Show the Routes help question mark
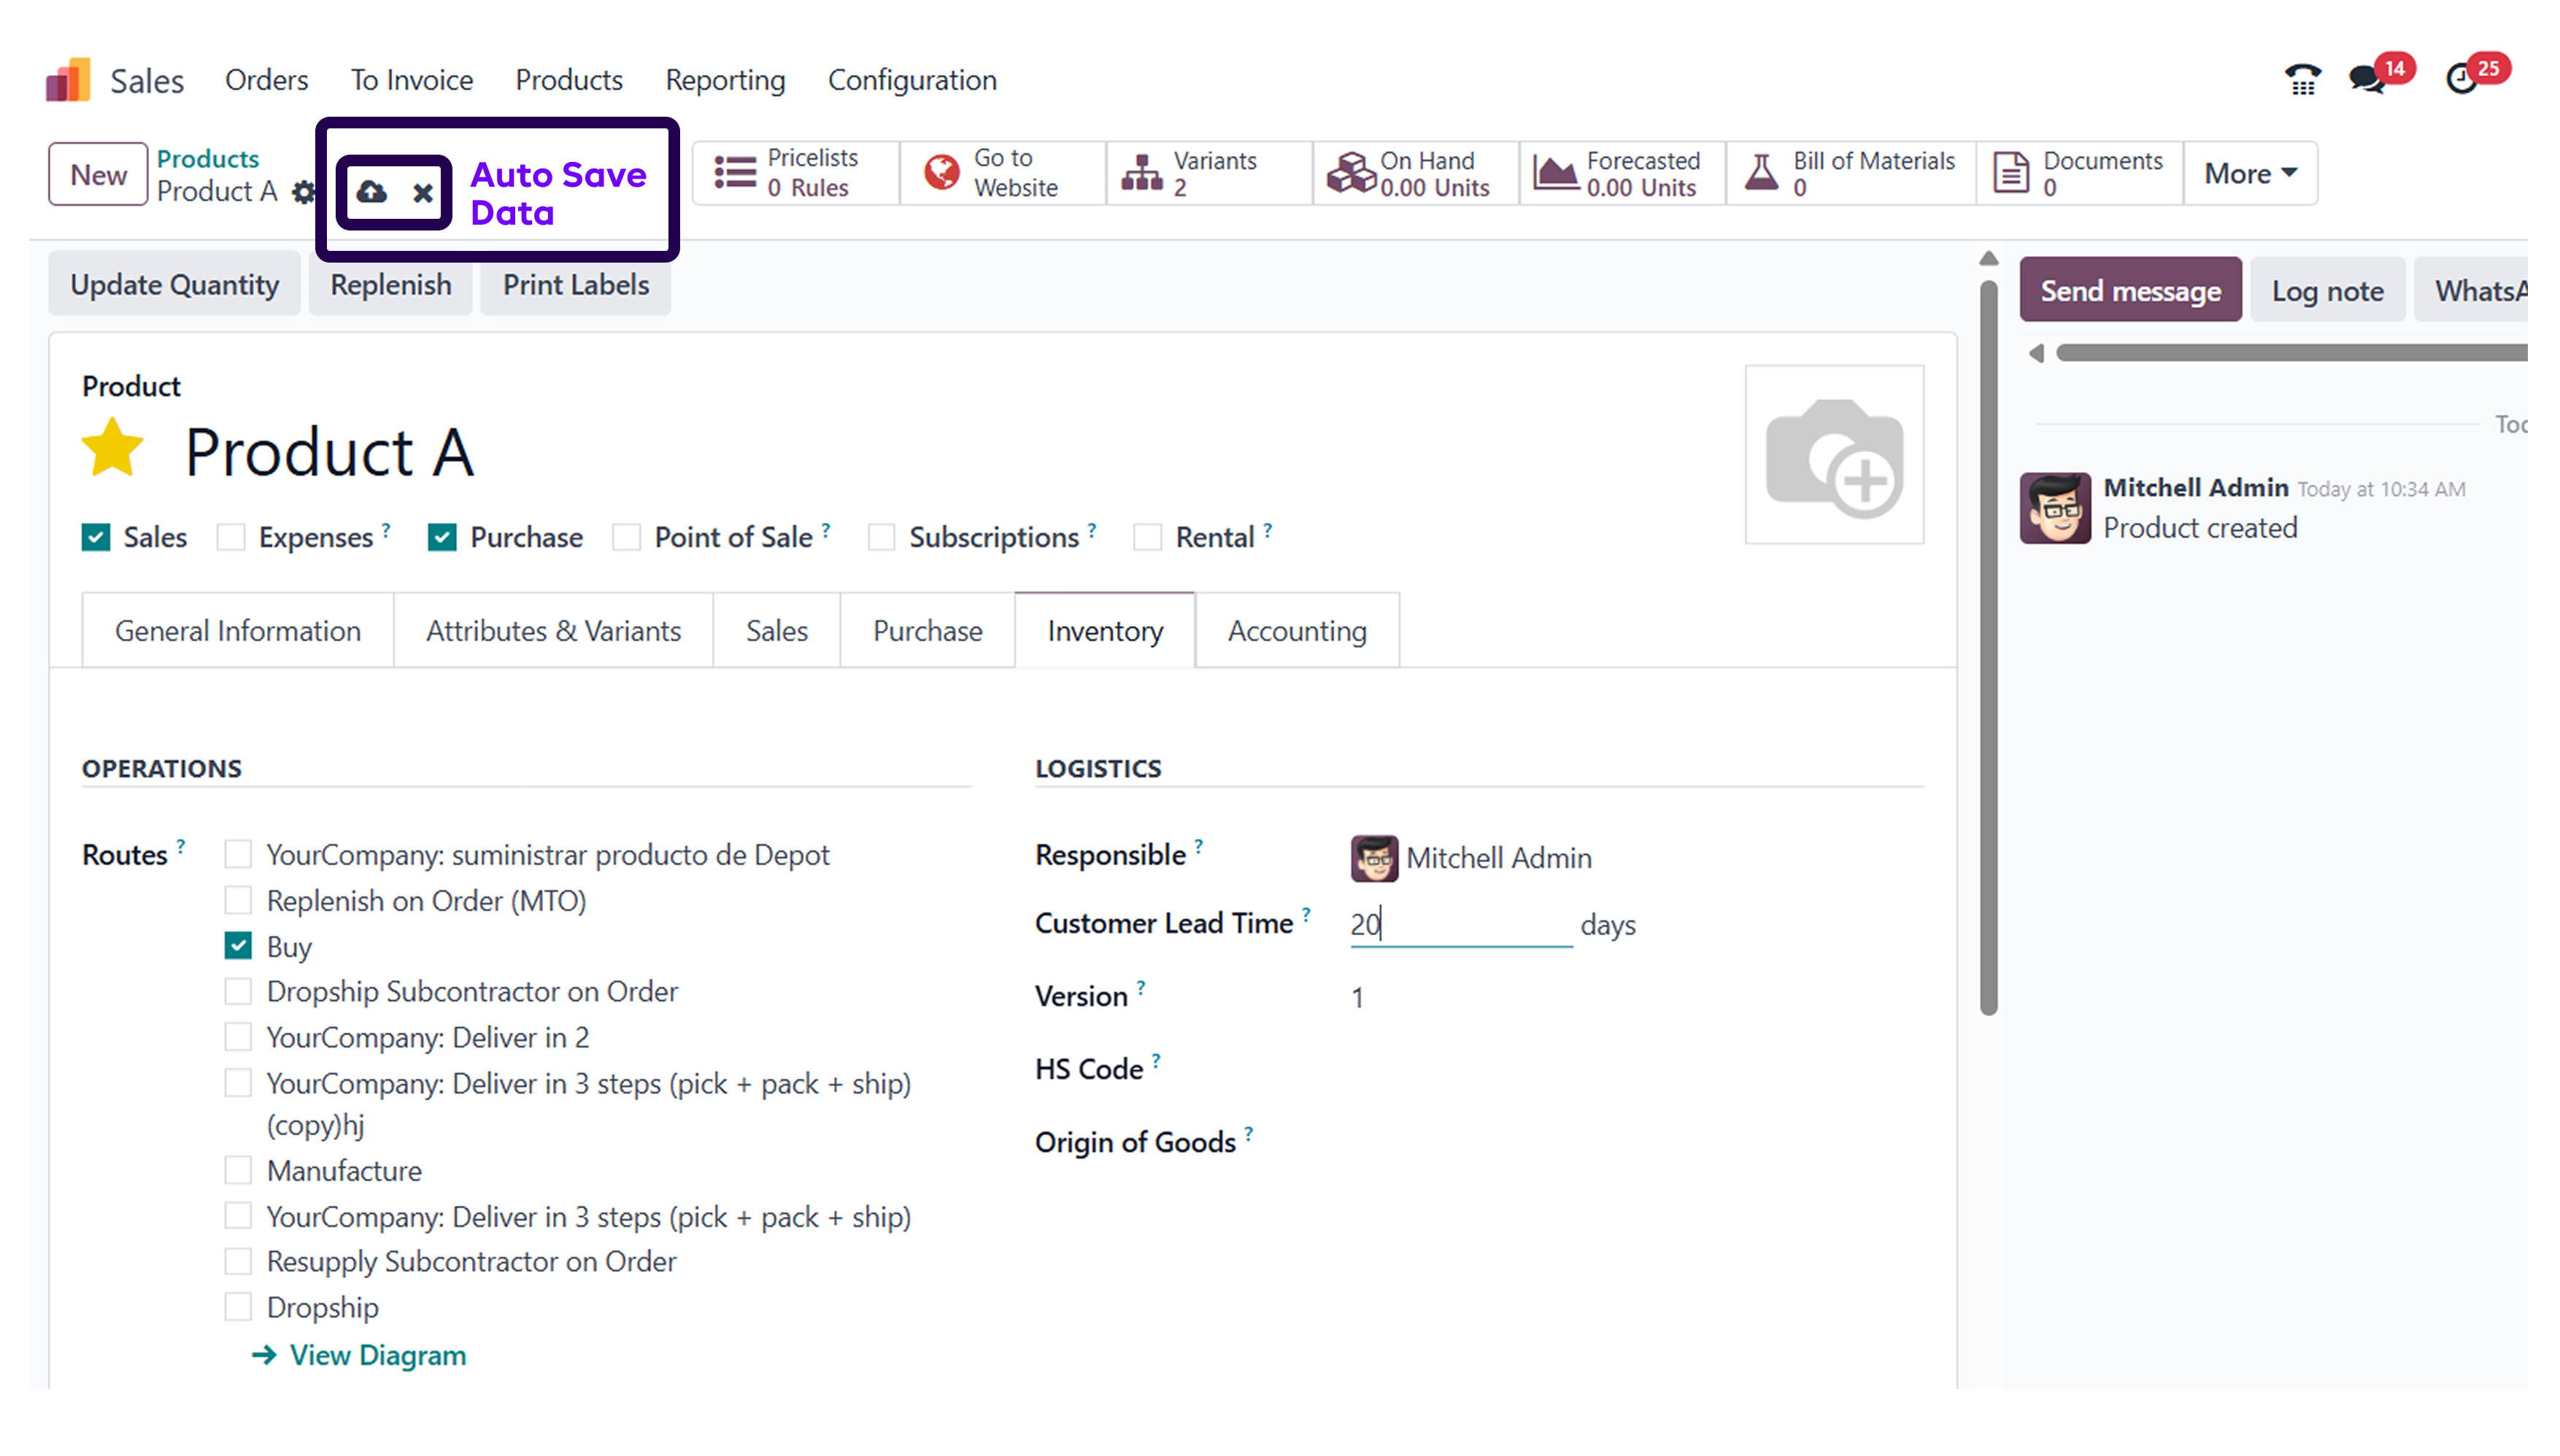This screenshot has width=2560, height=1456. [x=181, y=846]
